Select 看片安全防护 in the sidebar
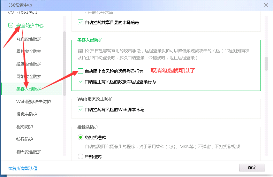This screenshot has width=273, height=177. click(x=29, y=51)
